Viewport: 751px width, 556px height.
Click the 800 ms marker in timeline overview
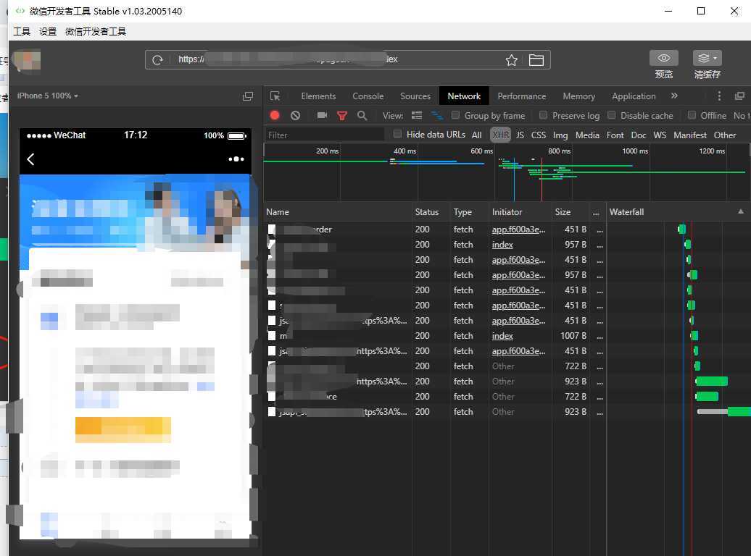559,151
